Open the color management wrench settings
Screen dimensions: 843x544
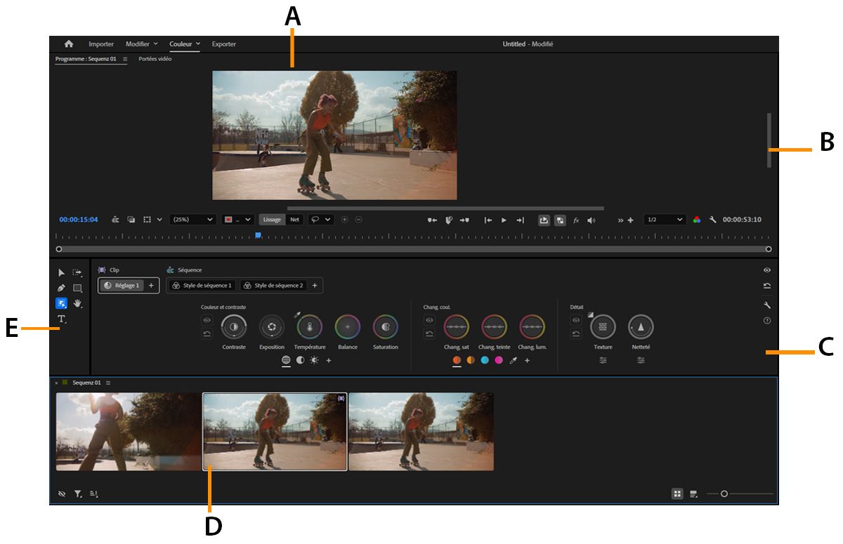click(x=714, y=219)
